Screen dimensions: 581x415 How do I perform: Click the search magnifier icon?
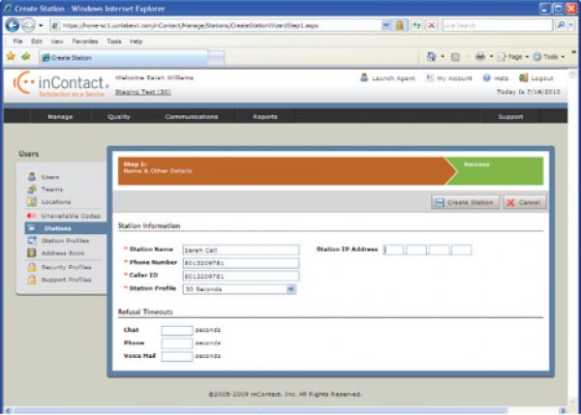[x=561, y=25]
